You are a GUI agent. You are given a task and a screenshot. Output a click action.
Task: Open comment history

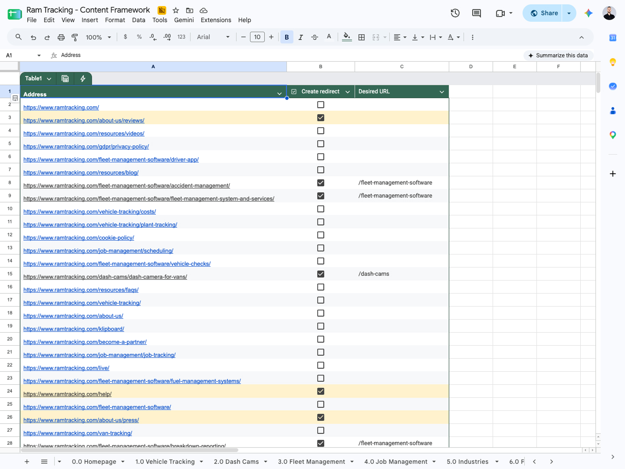[x=477, y=13]
